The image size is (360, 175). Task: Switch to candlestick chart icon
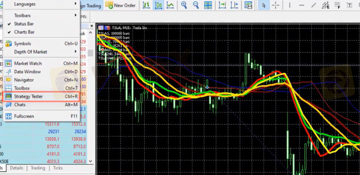pos(158,5)
